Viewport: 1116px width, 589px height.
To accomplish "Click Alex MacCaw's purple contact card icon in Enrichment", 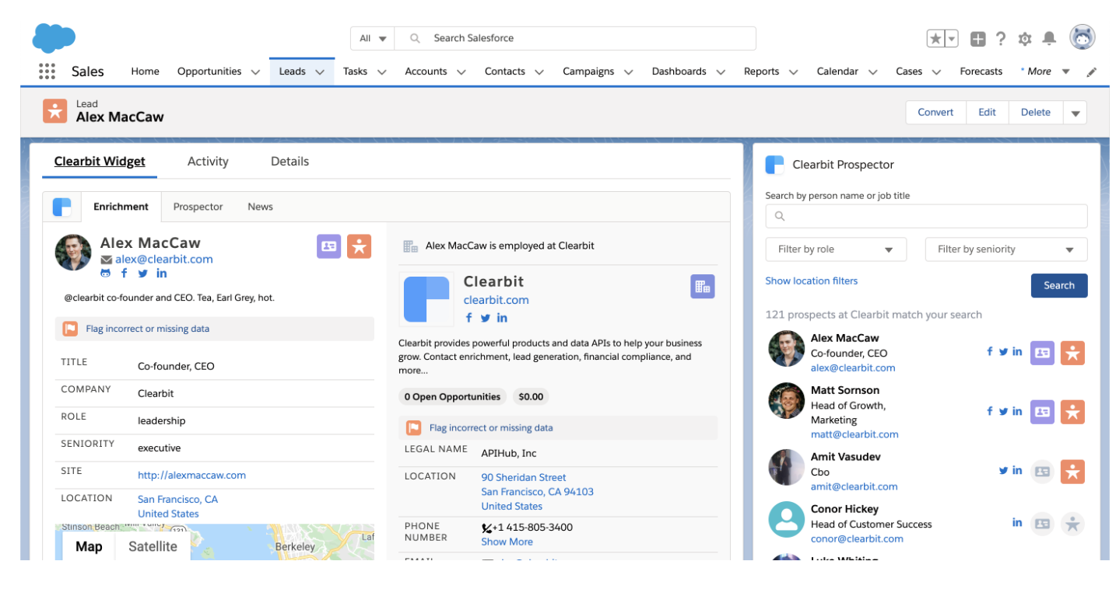I will pyautogui.click(x=329, y=246).
